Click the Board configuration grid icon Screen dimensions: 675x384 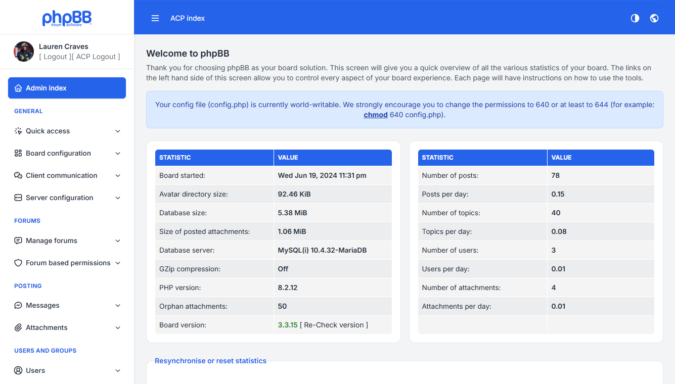click(18, 153)
